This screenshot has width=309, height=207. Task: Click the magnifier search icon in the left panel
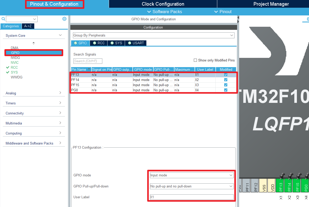pos(3,19)
